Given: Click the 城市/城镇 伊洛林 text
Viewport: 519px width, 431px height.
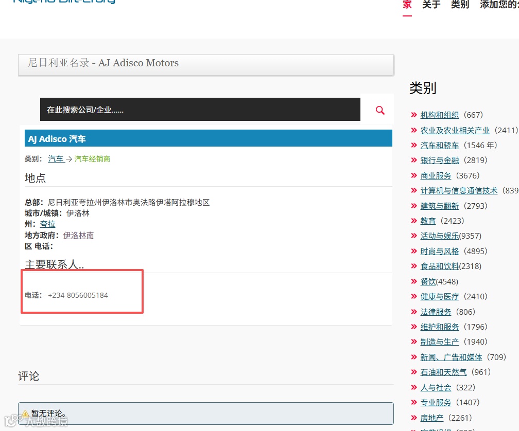Looking at the screenshot, I should point(57,213).
